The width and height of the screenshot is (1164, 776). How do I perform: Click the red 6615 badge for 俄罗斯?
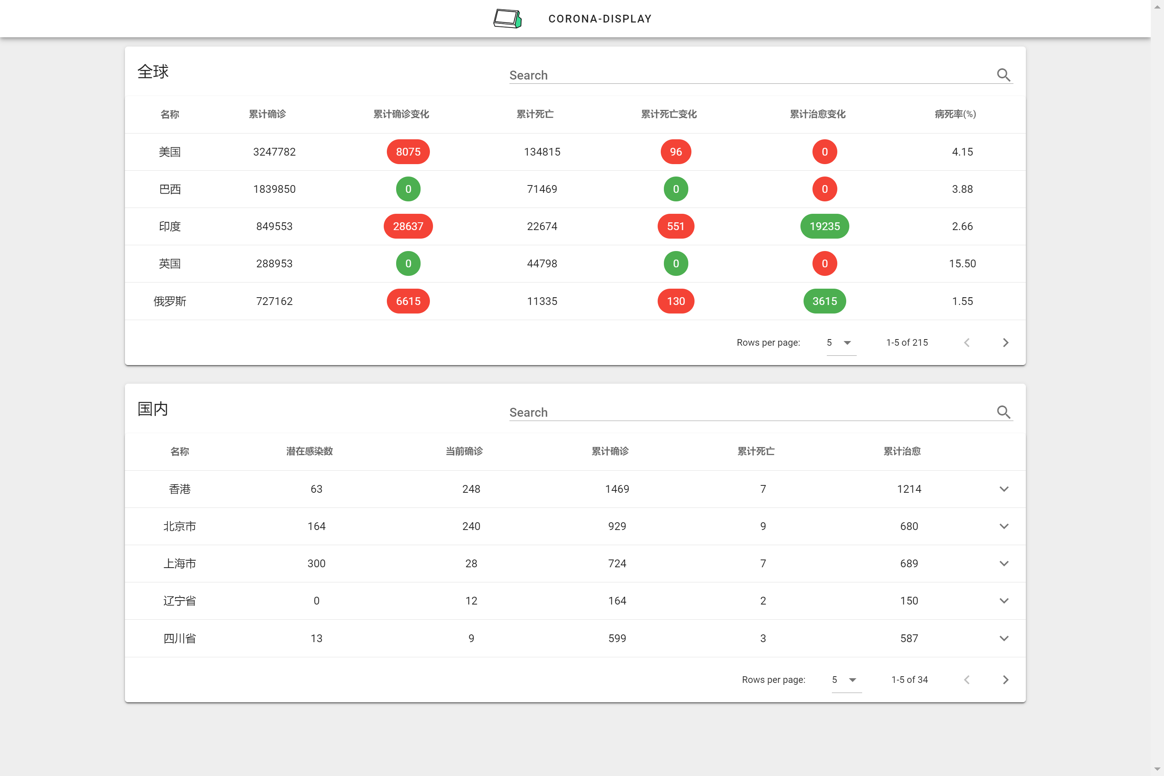point(408,301)
